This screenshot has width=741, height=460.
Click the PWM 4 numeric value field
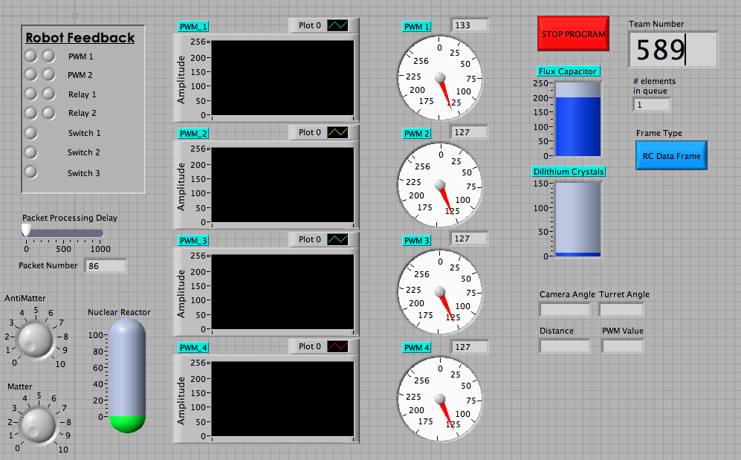pos(469,347)
